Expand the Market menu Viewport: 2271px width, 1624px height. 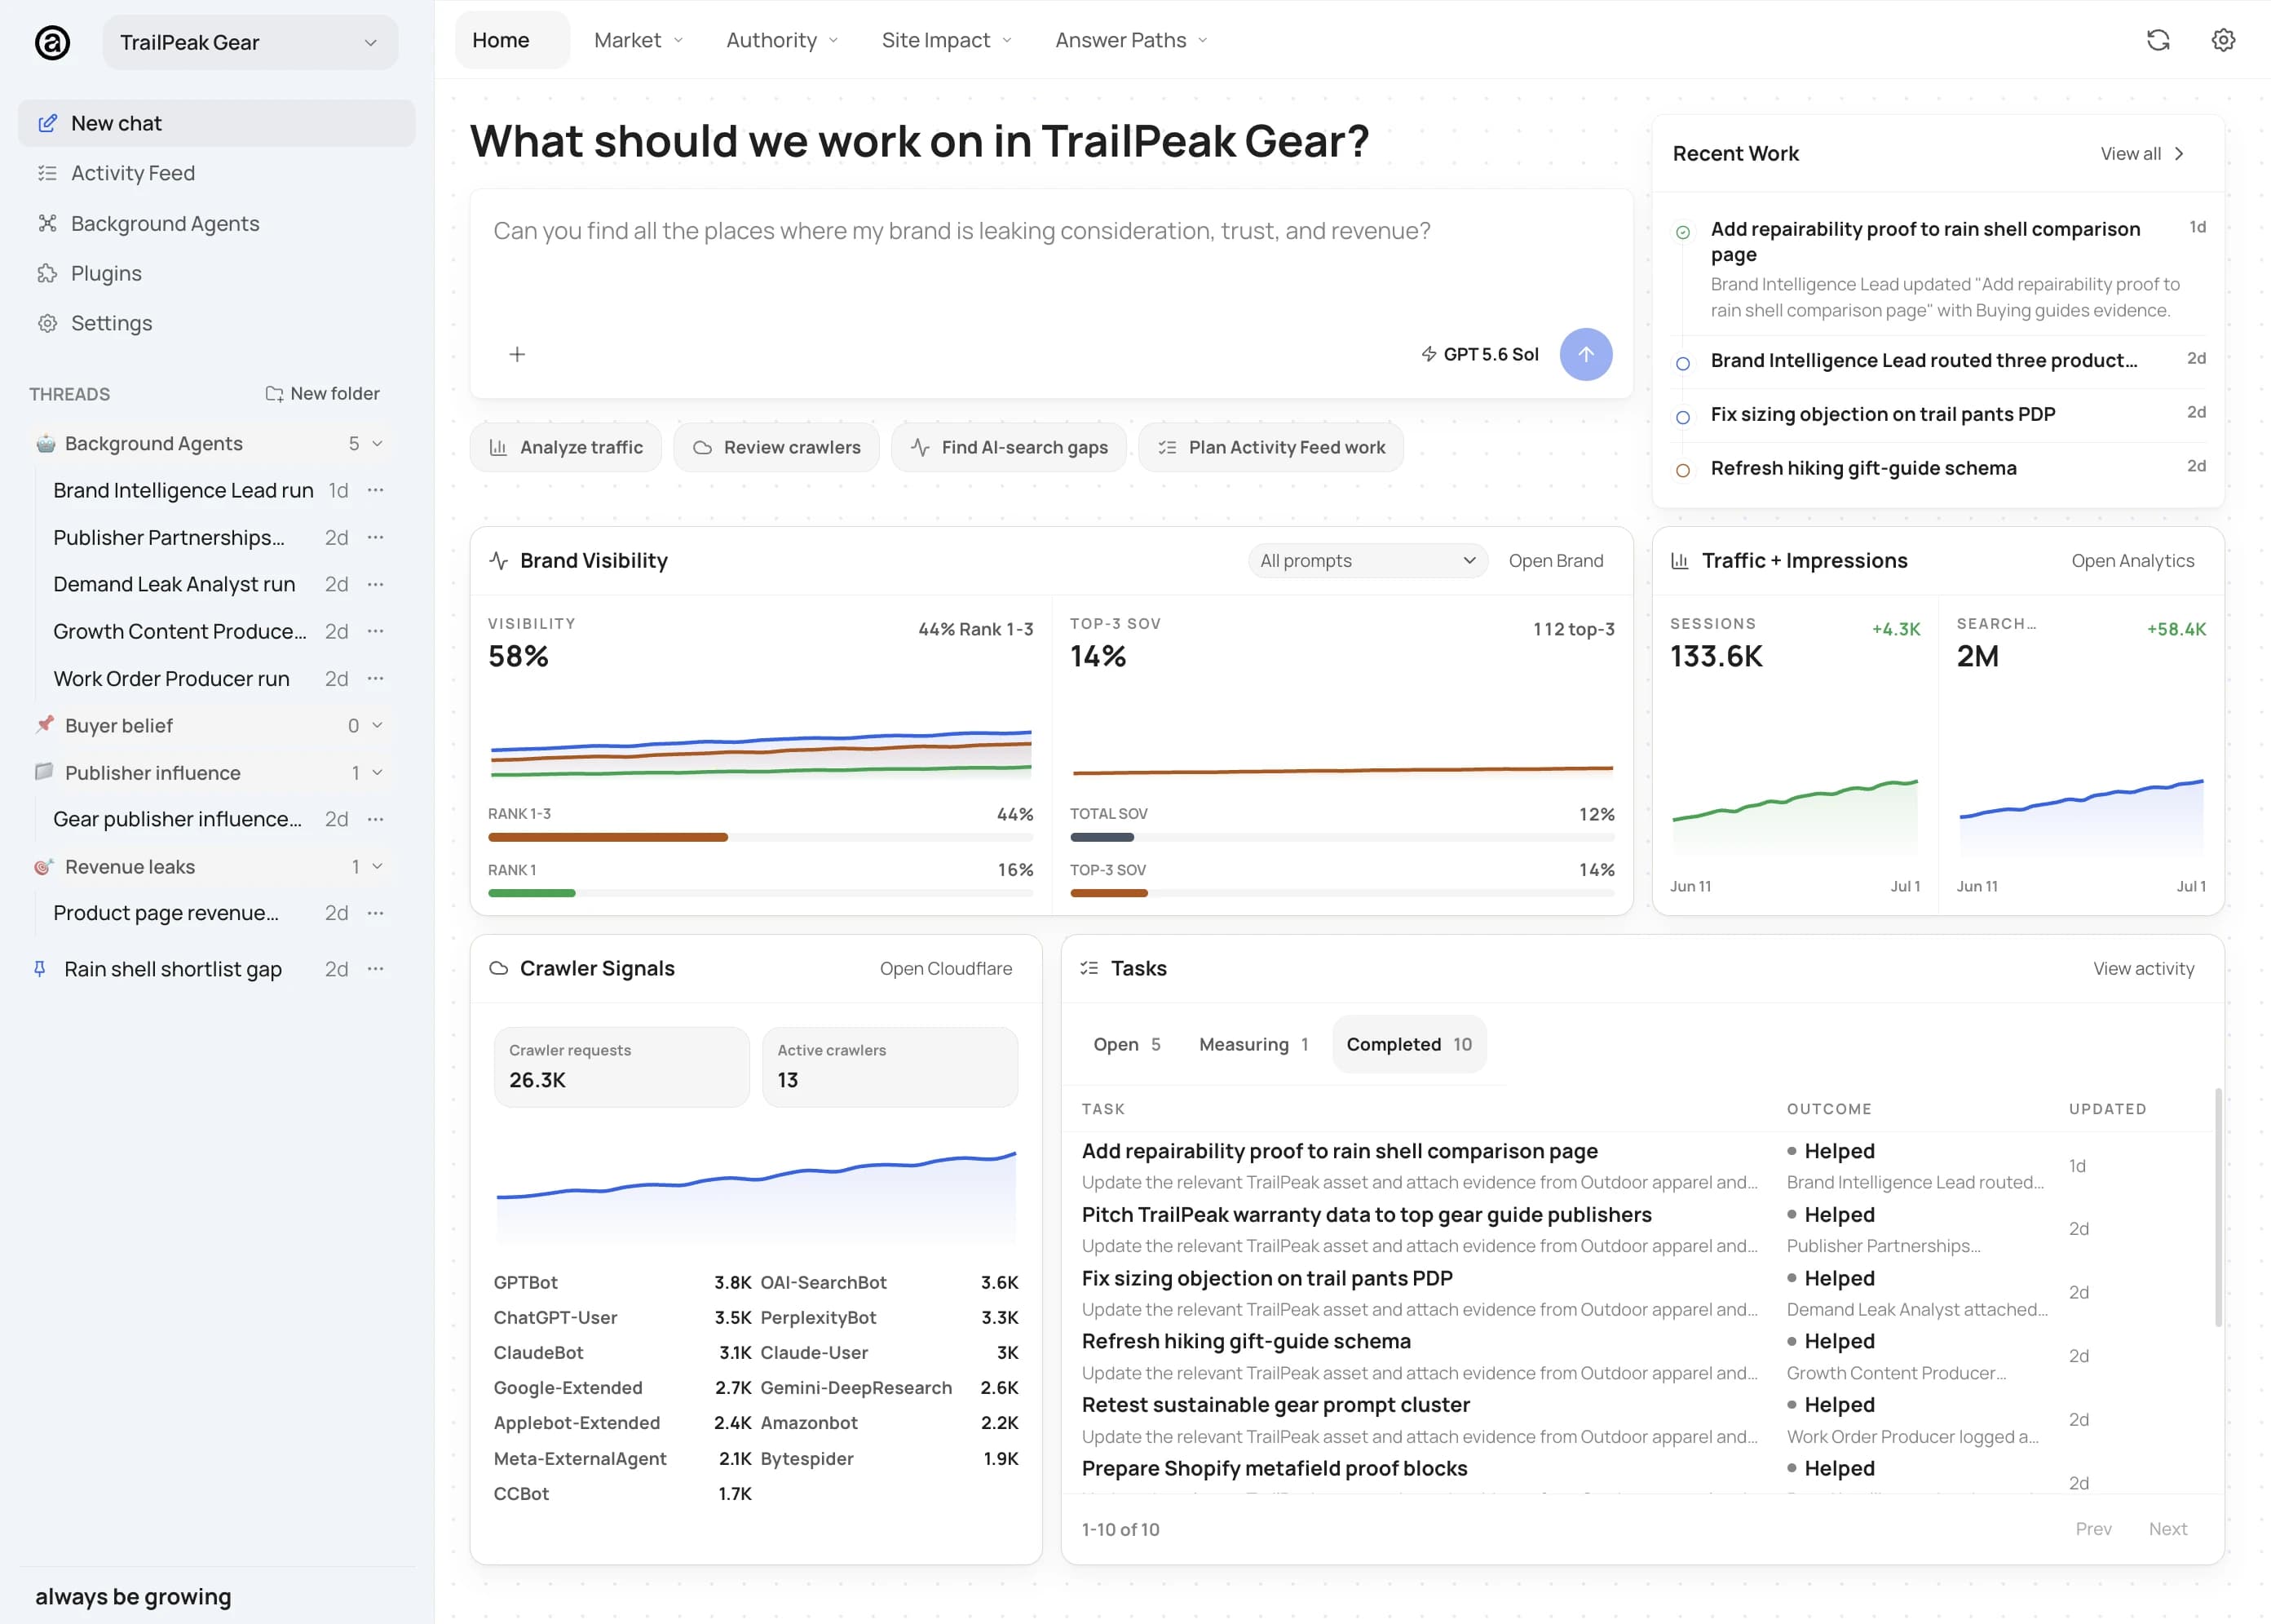pyautogui.click(x=638, y=40)
